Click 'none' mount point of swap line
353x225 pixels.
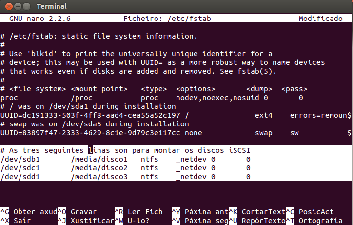point(194,133)
